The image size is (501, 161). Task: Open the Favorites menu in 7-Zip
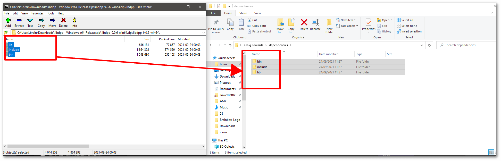[x=37, y=13]
